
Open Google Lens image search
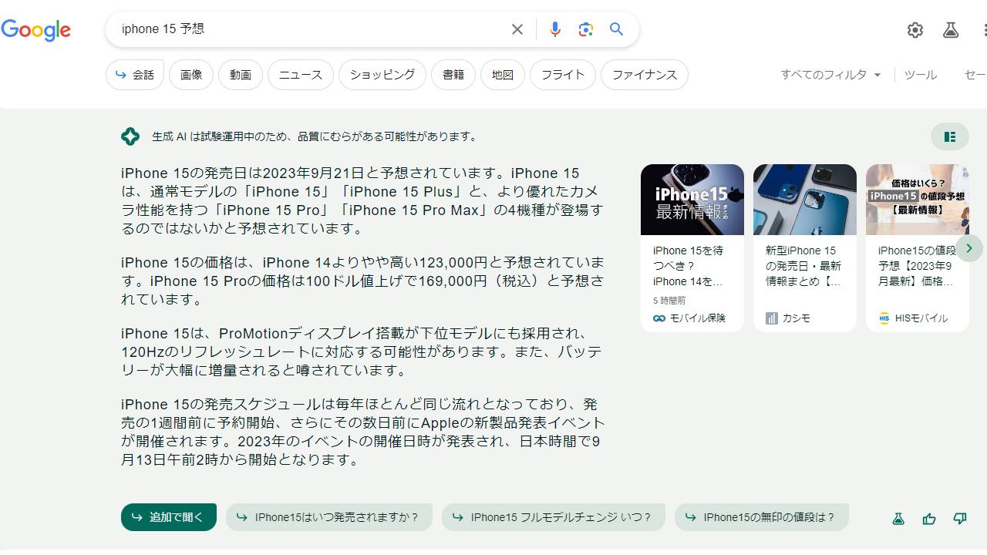[x=585, y=29]
